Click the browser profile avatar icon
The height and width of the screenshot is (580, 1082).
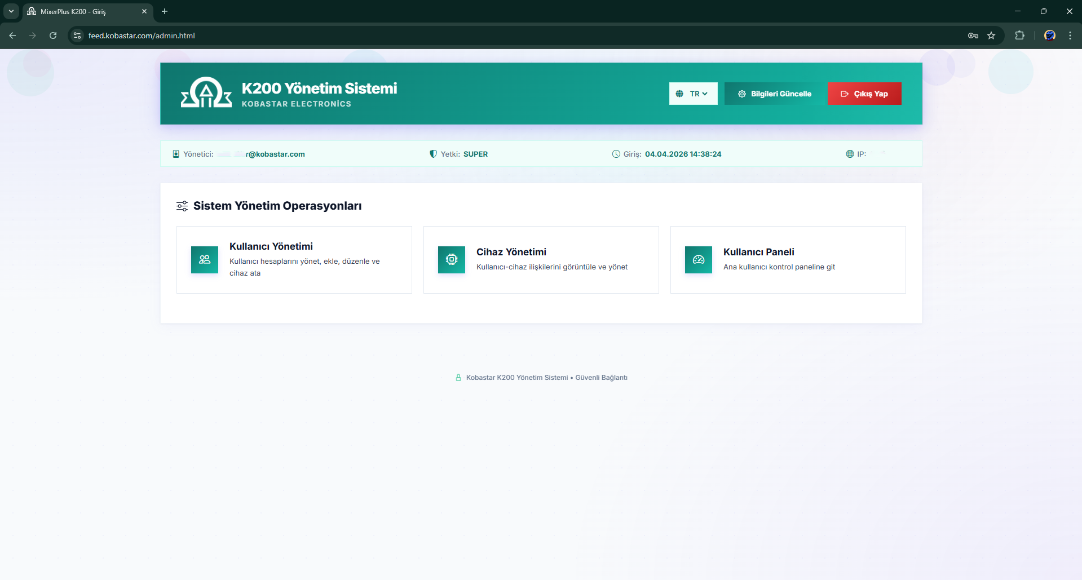pyautogui.click(x=1049, y=36)
